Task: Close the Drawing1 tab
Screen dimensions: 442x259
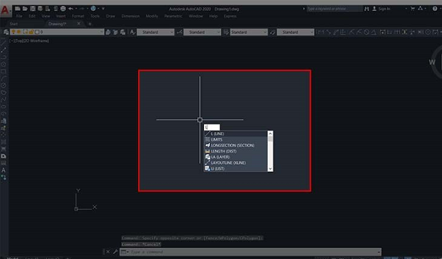Action: [79, 24]
